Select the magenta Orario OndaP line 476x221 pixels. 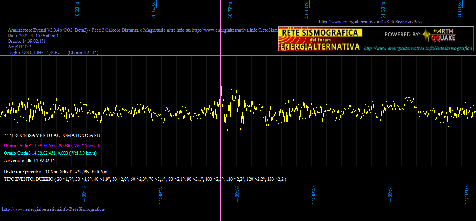tap(51, 145)
